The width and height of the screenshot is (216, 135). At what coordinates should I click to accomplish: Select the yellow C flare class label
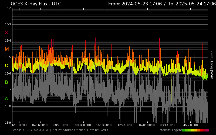click(x=6, y=66)
